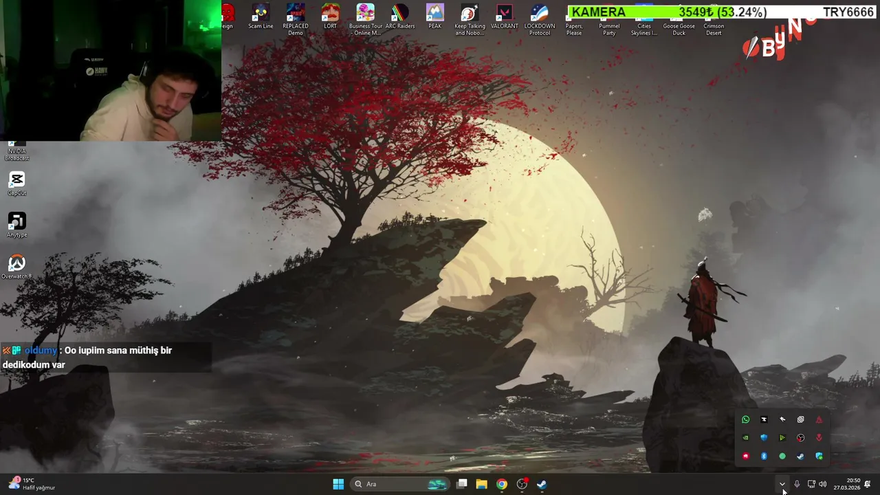Screen dimensions: 880x495
Task: Collapse the hidden icons tray chevron
Action: coord(782,484)
